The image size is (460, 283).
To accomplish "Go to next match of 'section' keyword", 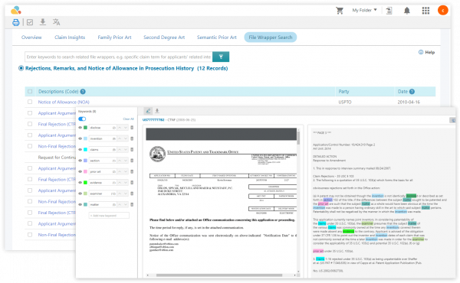I will (x=126, y=161).
